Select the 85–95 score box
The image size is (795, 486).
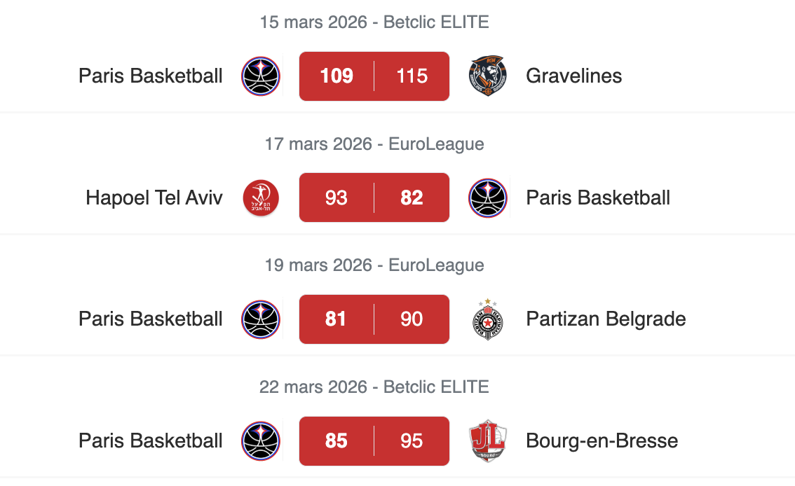pyautogui.click(x=374, y=441)
